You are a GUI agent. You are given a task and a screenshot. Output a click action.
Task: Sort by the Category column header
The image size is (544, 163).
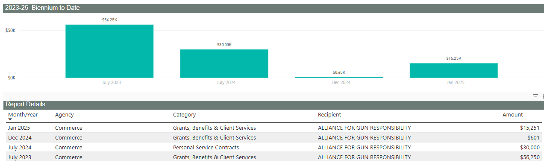(x=184, y=115)
